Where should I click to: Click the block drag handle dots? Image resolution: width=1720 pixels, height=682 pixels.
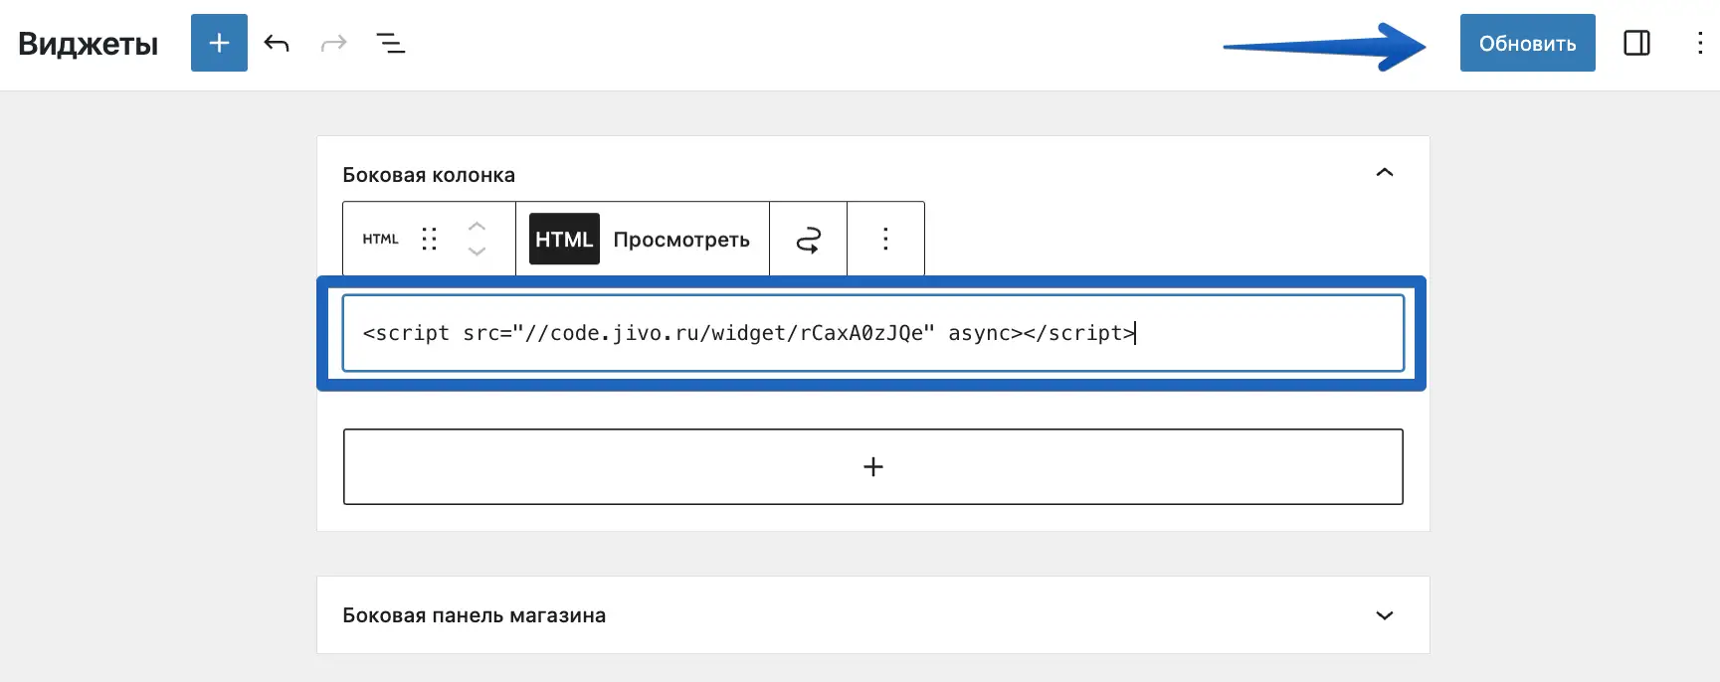point(429,239)
